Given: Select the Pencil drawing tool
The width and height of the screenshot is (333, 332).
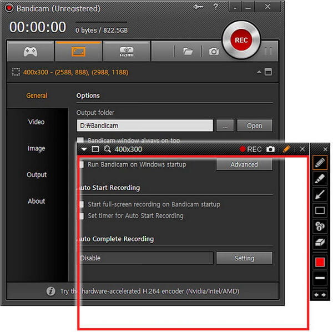Looking at the screenshot, I should (x=320, y=162).
